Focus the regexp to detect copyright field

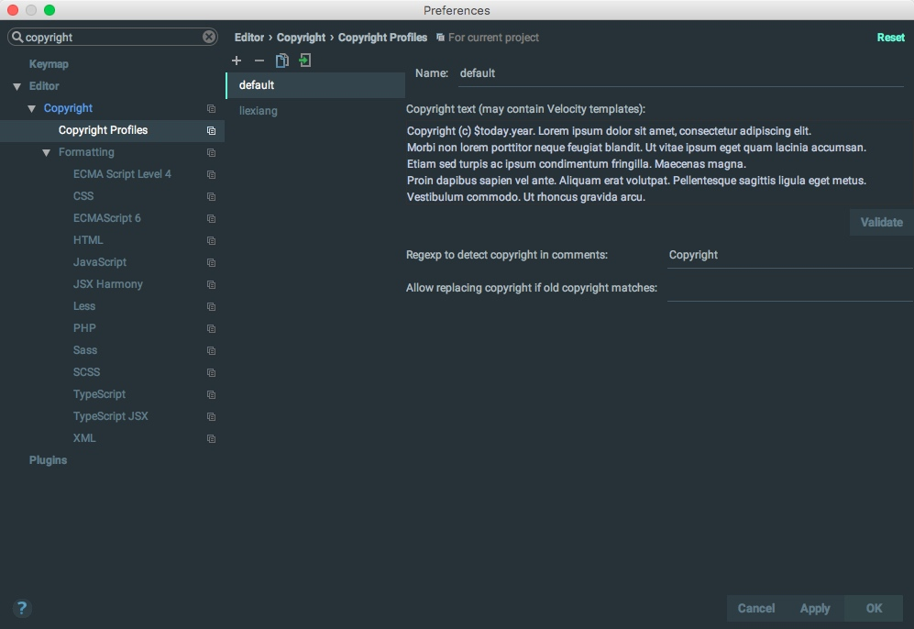pyautogui.click(x=790, y=255)
